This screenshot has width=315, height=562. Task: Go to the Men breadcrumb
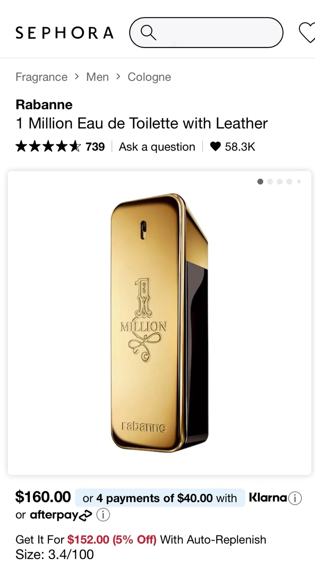click(97, 77)
